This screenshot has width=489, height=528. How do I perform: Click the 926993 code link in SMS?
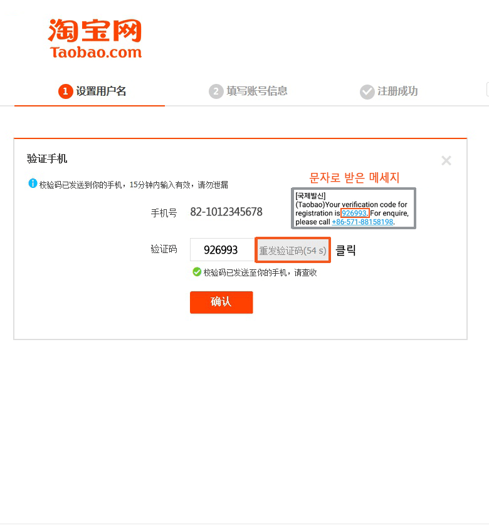354,213
